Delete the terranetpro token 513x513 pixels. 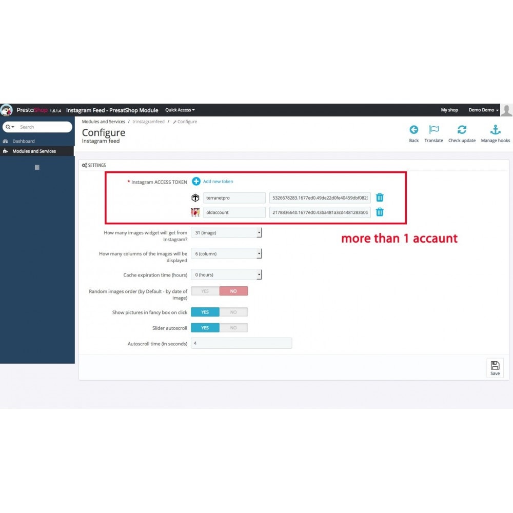[380, 198]
